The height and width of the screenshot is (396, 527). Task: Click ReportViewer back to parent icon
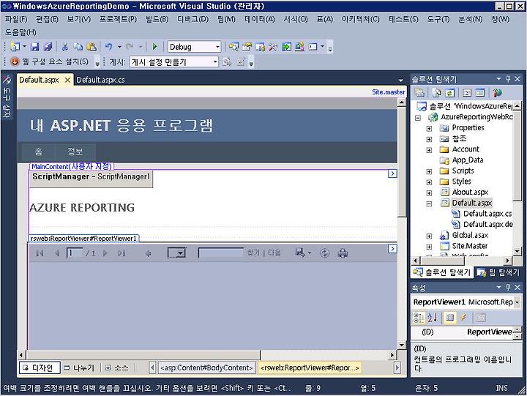coord(148,253)
